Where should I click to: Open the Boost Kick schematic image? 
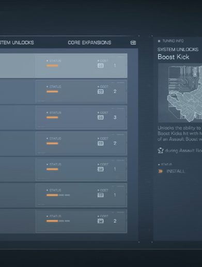click(x=180, y=93)
